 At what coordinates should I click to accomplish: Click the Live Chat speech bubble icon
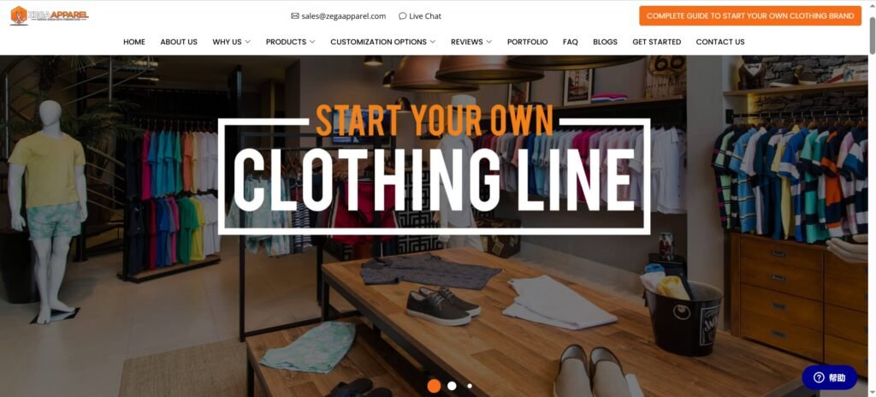(x=402, y=15)
